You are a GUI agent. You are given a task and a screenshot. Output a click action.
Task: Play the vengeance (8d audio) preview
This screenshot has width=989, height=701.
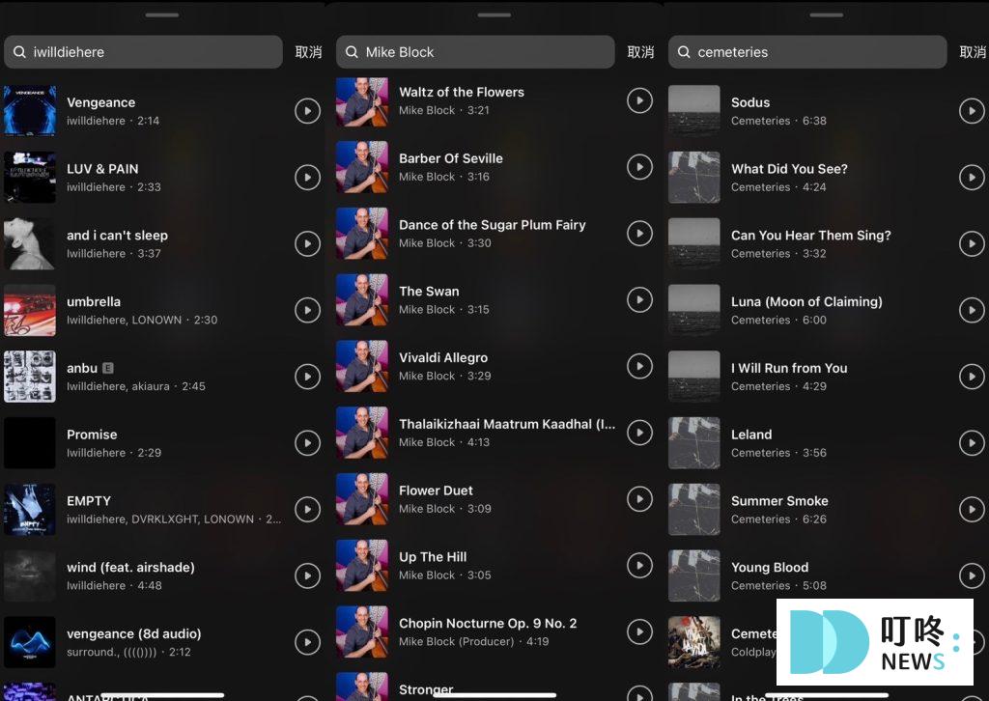(307, 642)
